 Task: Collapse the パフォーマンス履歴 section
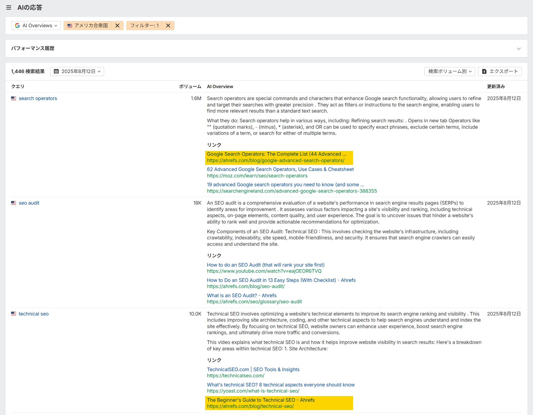(519, 48)
